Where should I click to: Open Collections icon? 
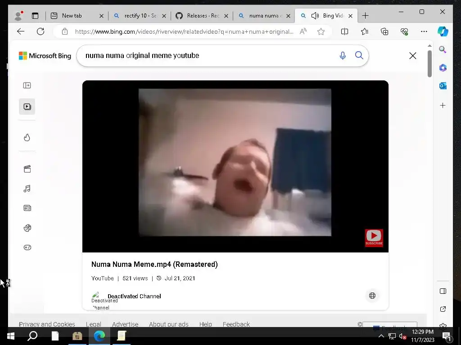pos(384,31)
